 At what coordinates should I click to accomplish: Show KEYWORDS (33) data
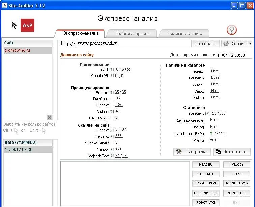coord(206,183)
